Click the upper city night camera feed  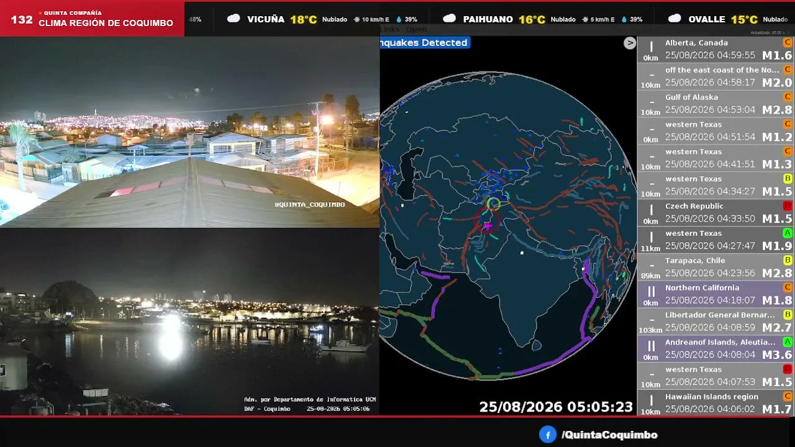tap(189, 132)
